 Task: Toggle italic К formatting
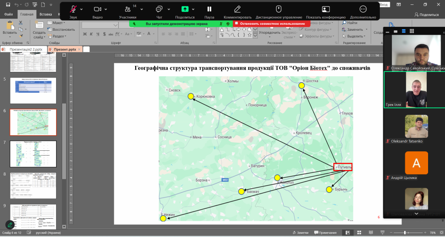click(91, 34)
